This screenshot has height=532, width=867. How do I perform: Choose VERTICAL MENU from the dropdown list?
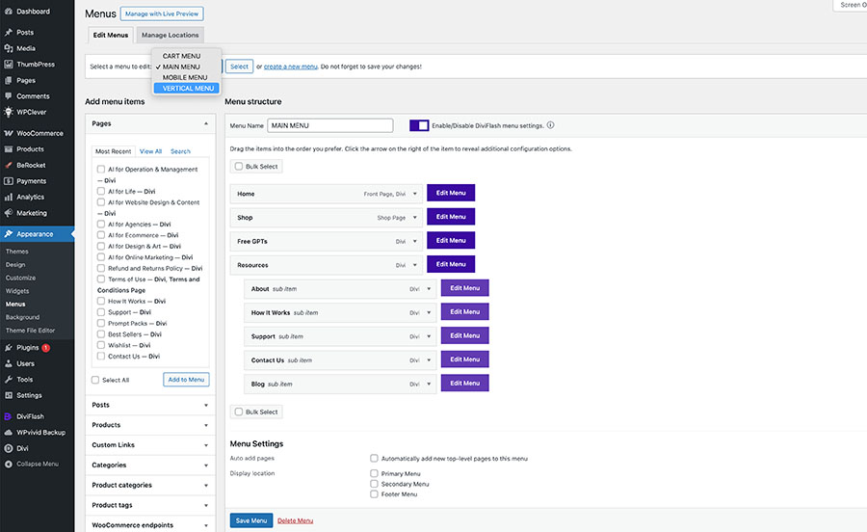pyautogui.click(x=188, y=89)
